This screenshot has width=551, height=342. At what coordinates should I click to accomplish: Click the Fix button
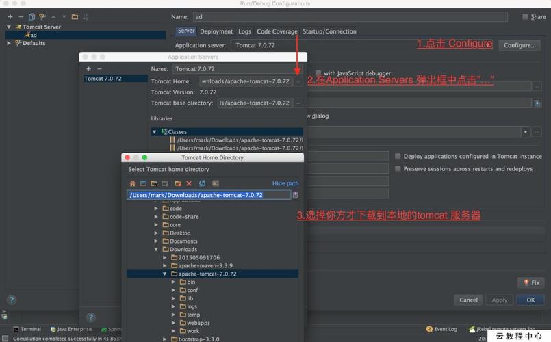point(531,282)
